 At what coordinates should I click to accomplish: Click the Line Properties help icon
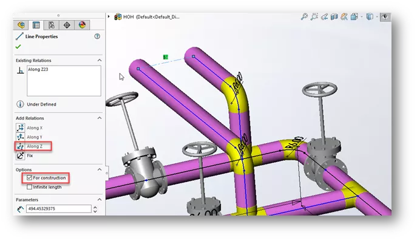97,36
